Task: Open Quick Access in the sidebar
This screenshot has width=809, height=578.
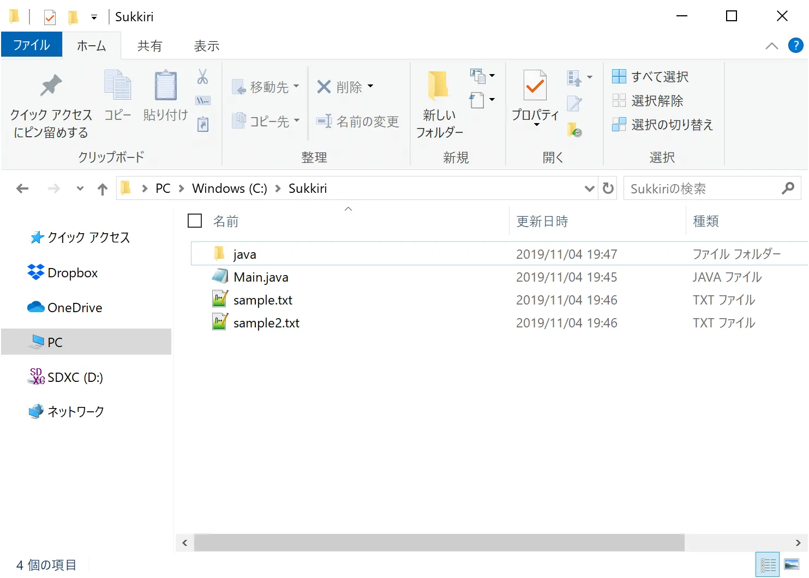Action: tap(80, 238)
